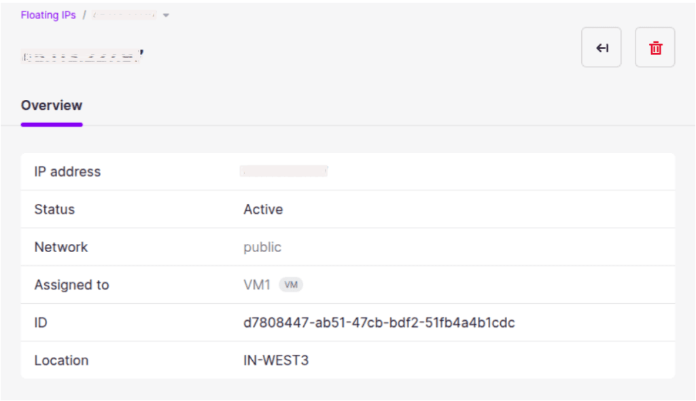Open the public network link

(262, 247)
